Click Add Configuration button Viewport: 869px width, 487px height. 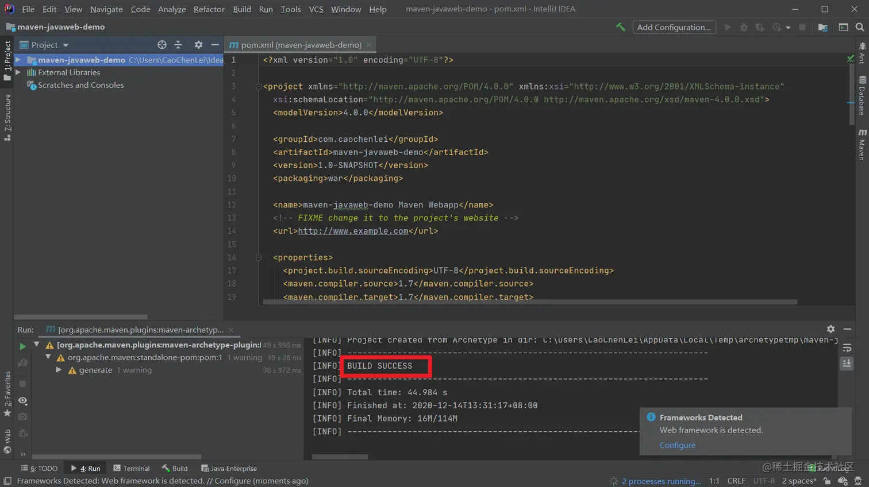click(x=674, y=27)
